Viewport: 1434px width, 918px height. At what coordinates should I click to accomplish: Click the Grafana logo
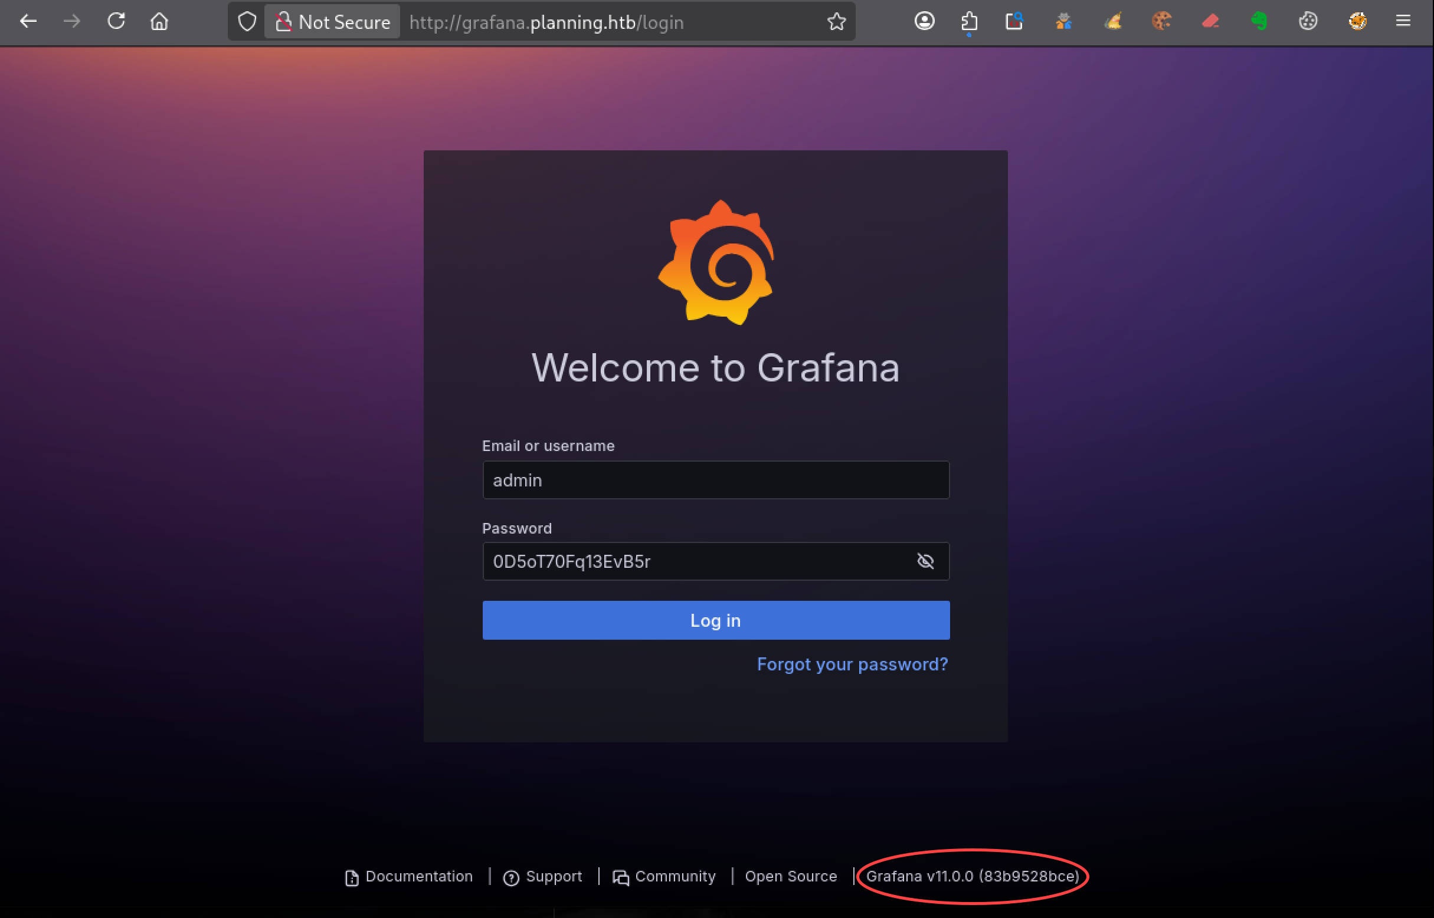716,262
